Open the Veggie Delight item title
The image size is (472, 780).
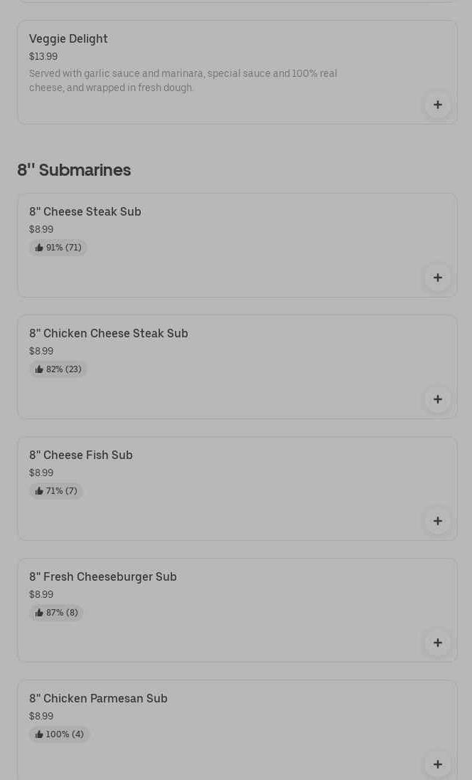tap(68, 39)
